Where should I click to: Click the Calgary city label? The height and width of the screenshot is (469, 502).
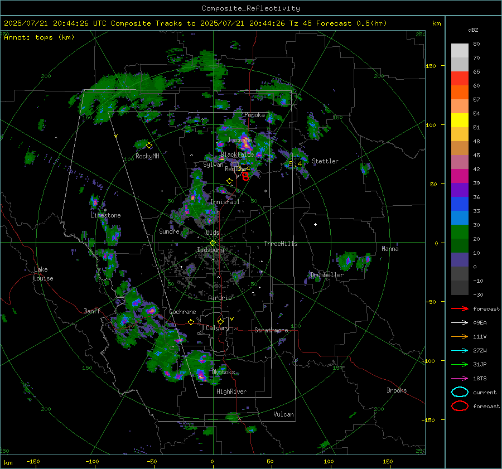coord(218,328)
